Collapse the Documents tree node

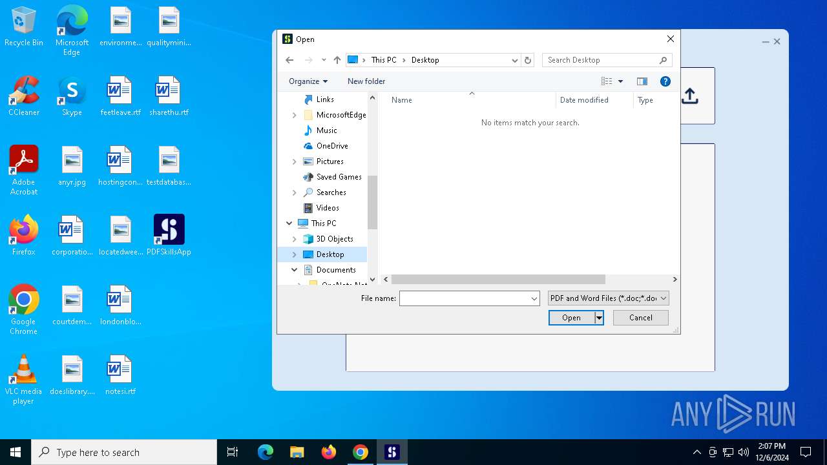point(295,270)
